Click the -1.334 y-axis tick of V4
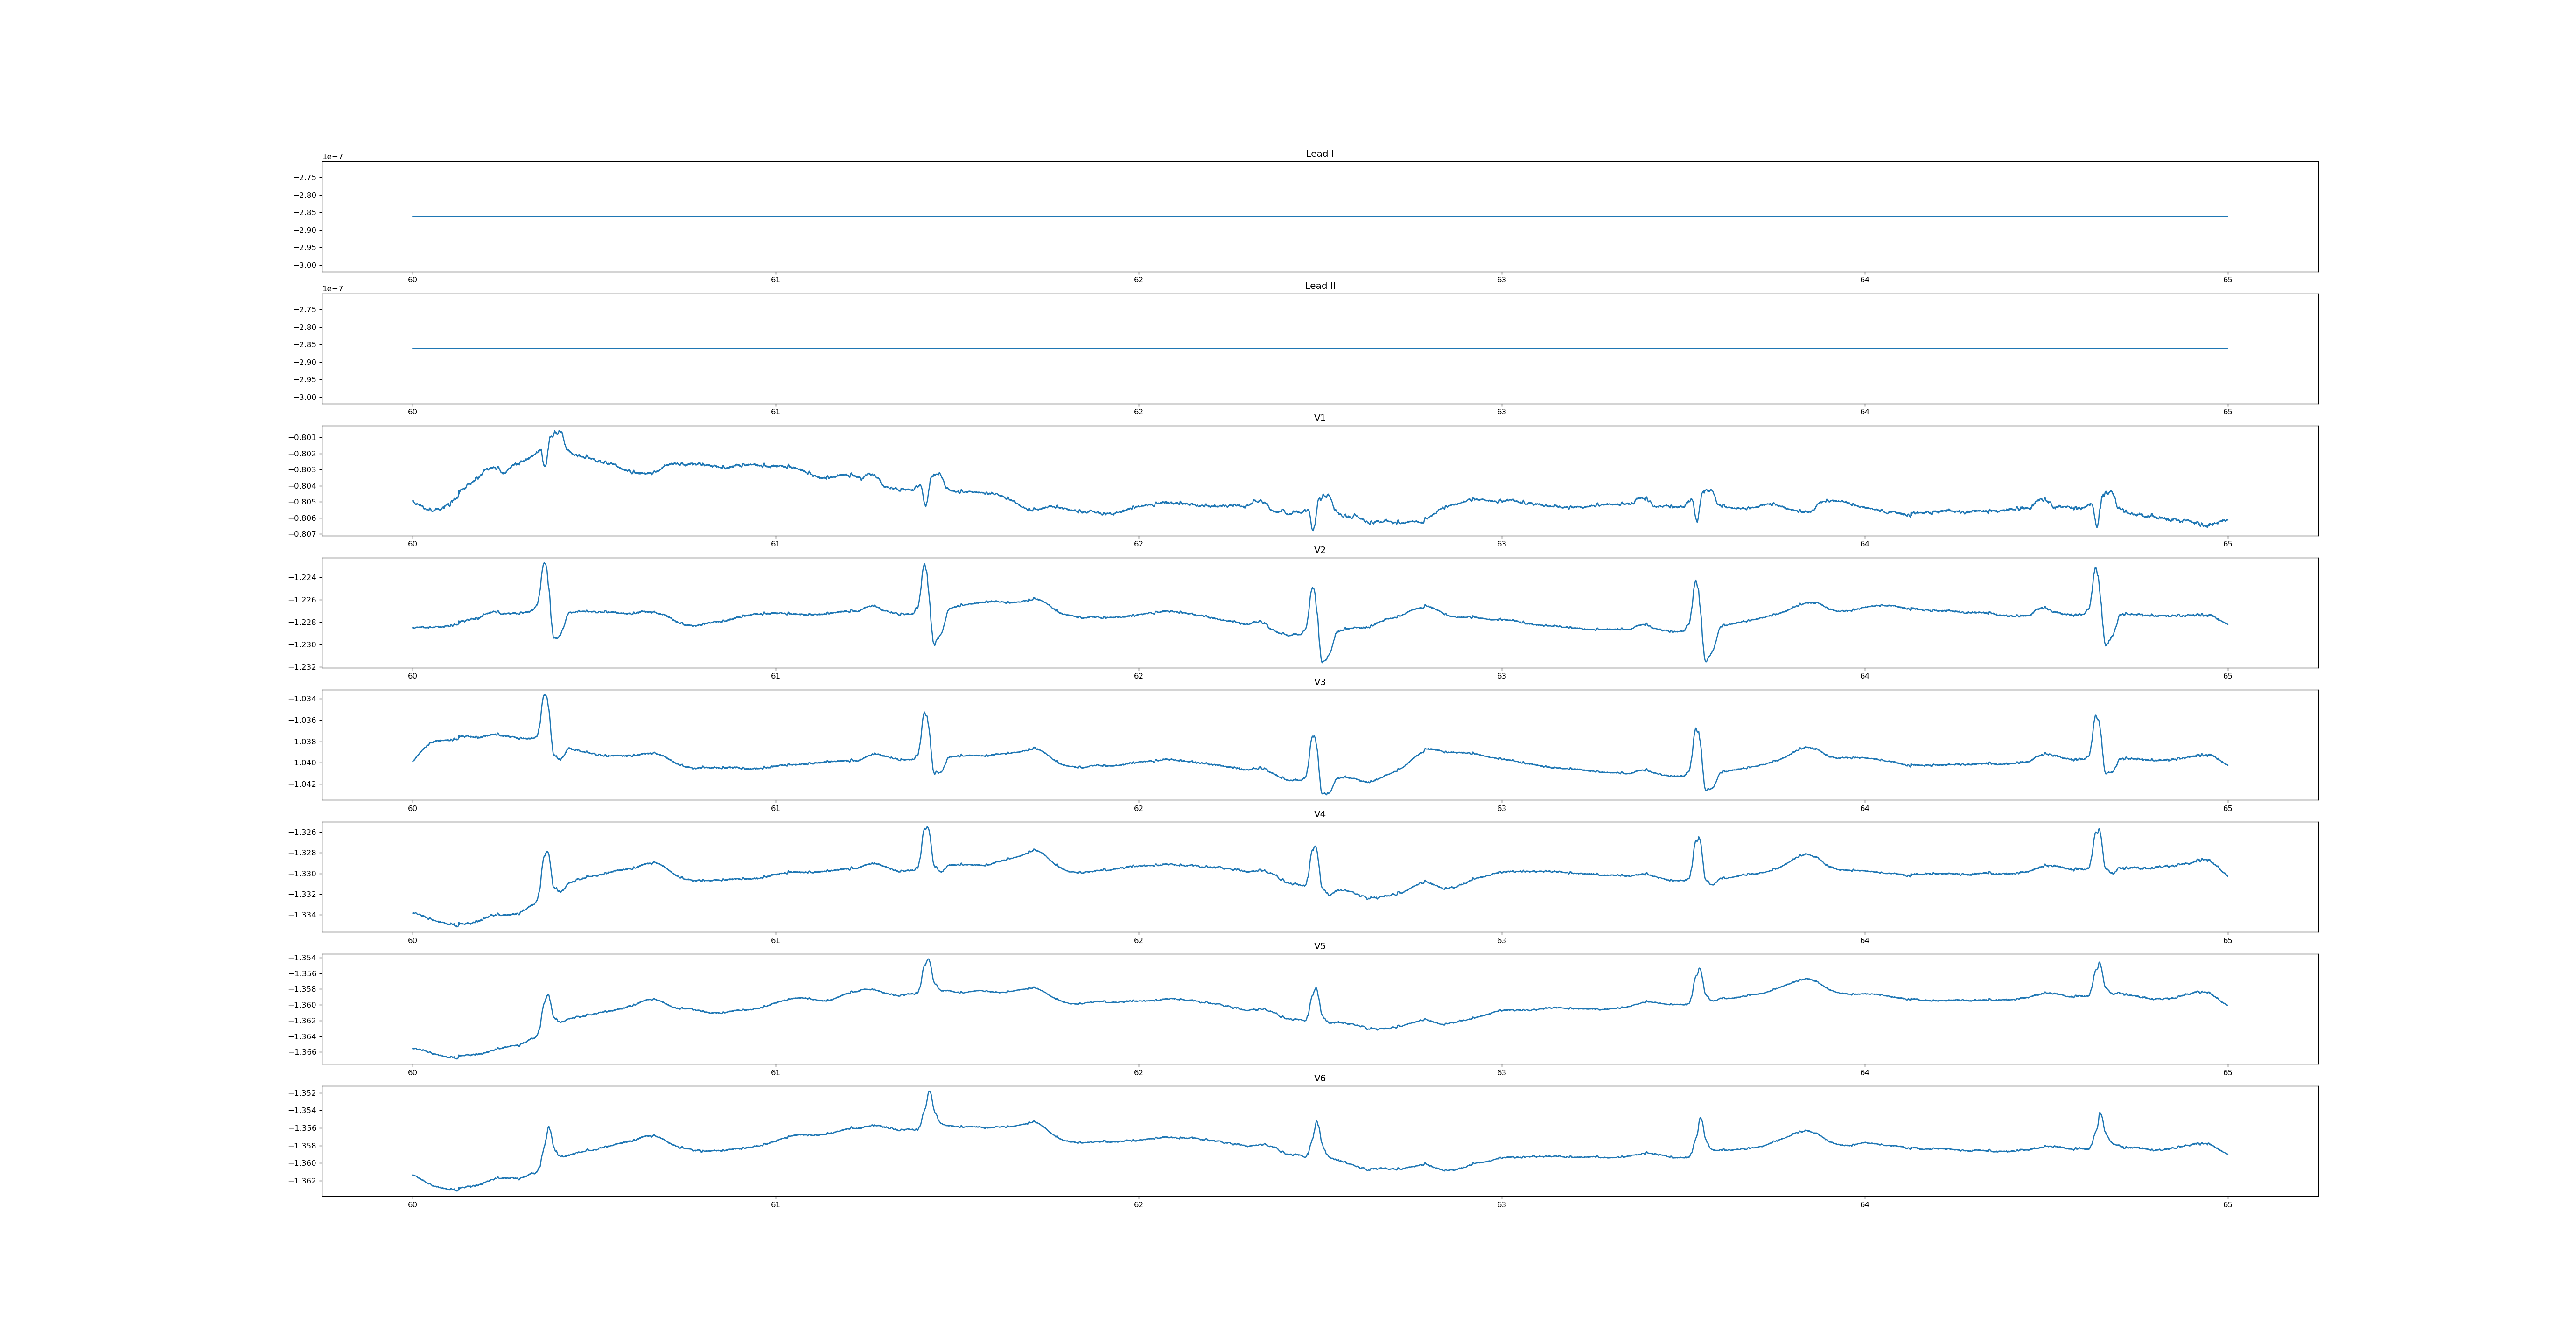The height and width of the screenshot is (1344, 2576). [x=302, y=915]
